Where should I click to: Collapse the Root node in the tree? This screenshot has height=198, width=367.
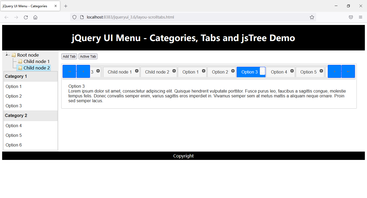[x=6, y=55]
